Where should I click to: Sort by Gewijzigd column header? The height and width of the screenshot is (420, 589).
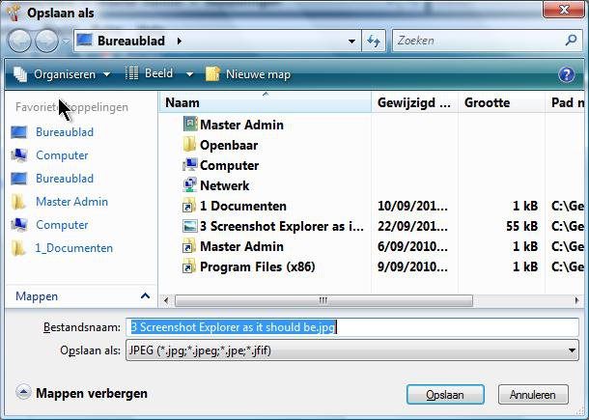[414, 102]
